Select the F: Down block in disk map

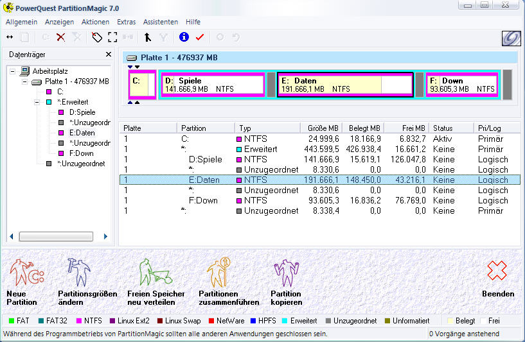(x=462, y=85)
